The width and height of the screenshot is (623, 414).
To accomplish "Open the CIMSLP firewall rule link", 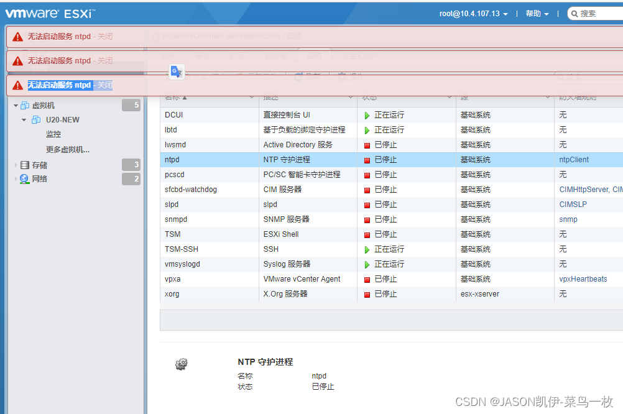I will (573, 205).
